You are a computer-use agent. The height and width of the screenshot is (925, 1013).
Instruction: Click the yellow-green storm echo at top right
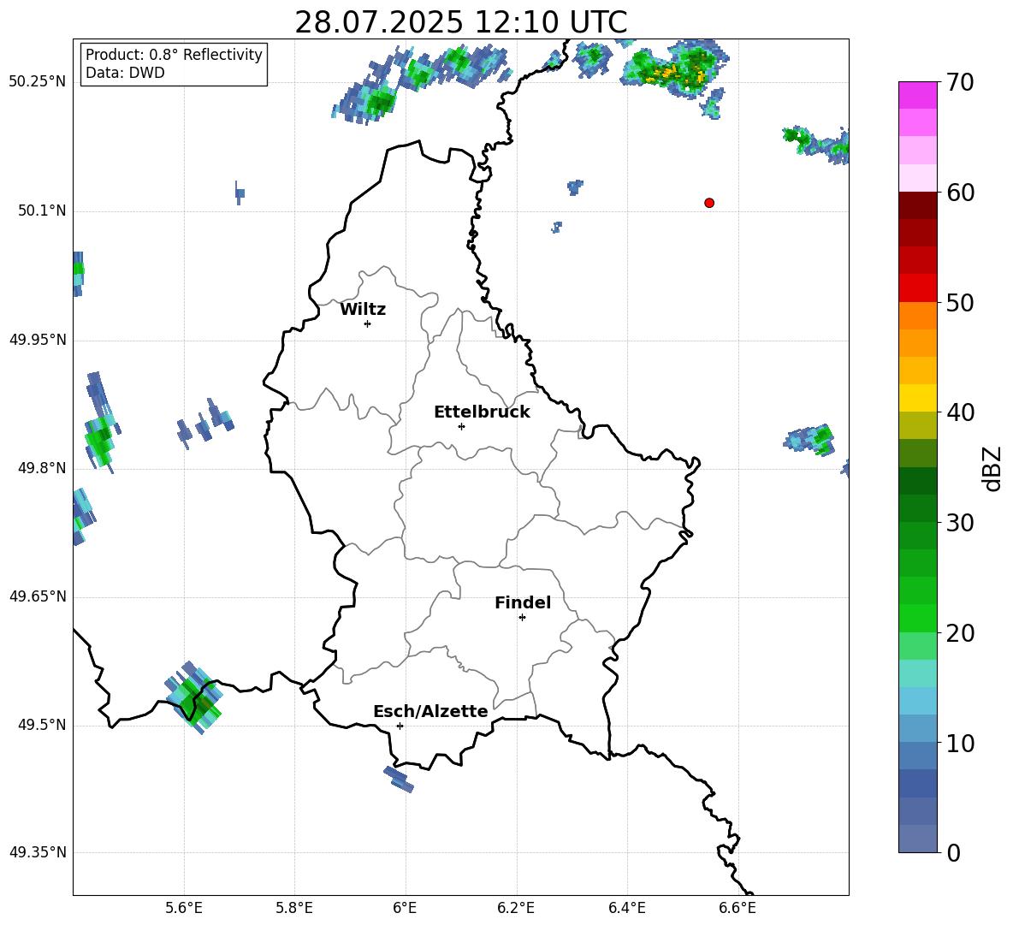[x=675, y=70]
